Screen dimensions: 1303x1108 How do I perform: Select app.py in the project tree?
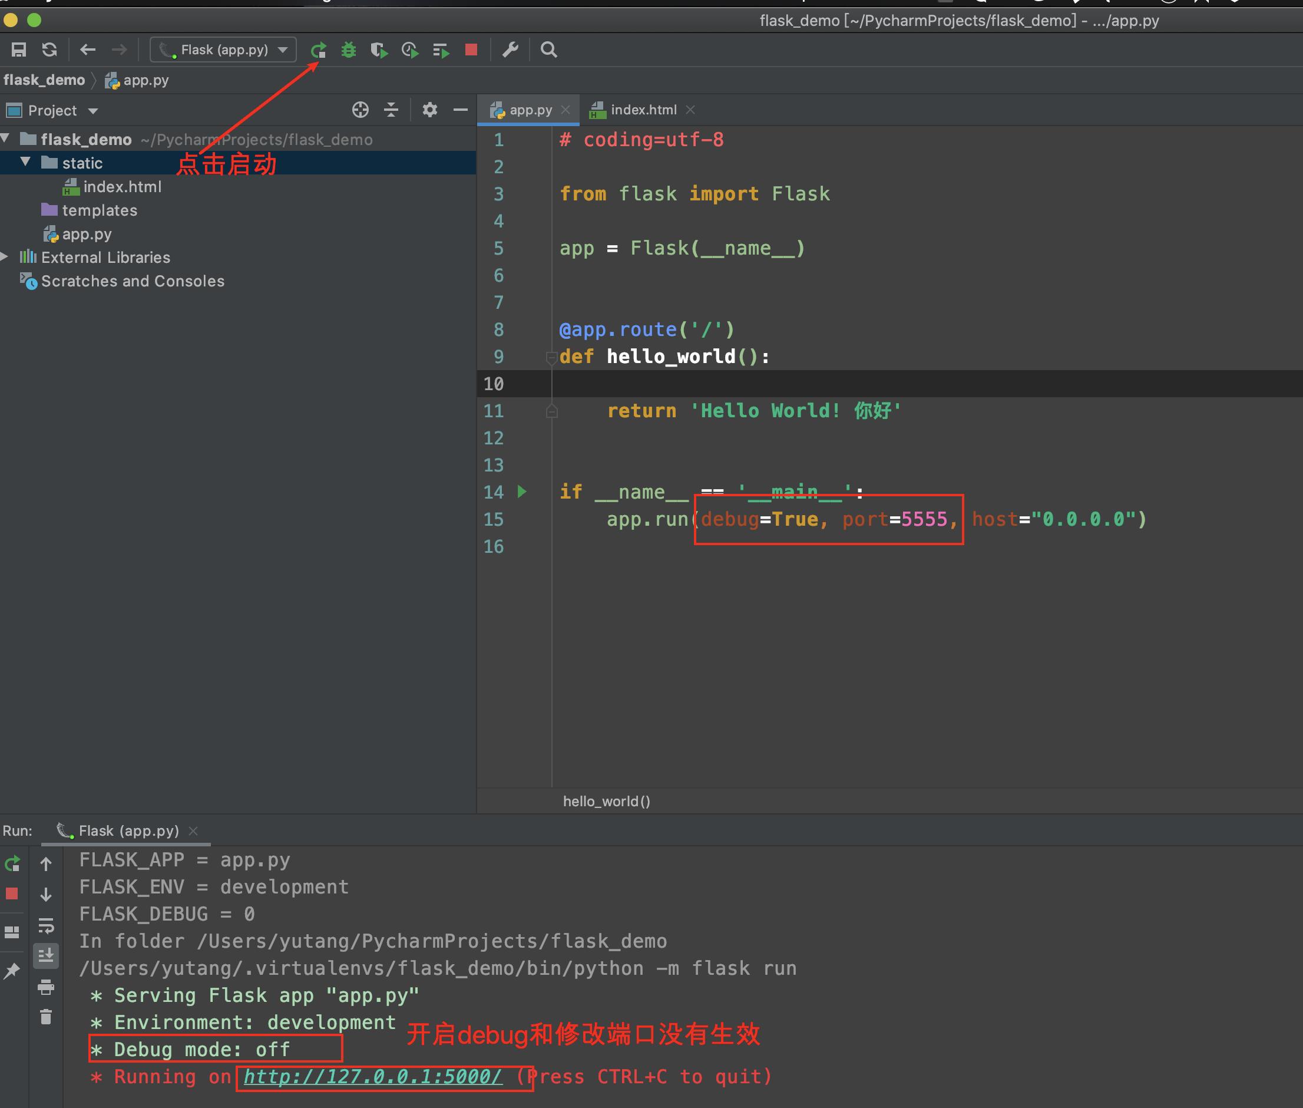77,235
